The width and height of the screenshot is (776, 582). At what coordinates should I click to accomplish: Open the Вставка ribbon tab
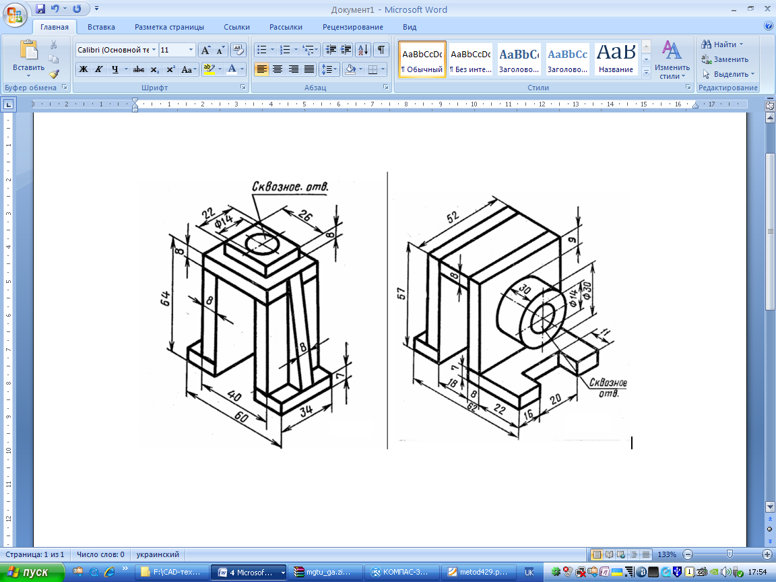tap(101, 27)
